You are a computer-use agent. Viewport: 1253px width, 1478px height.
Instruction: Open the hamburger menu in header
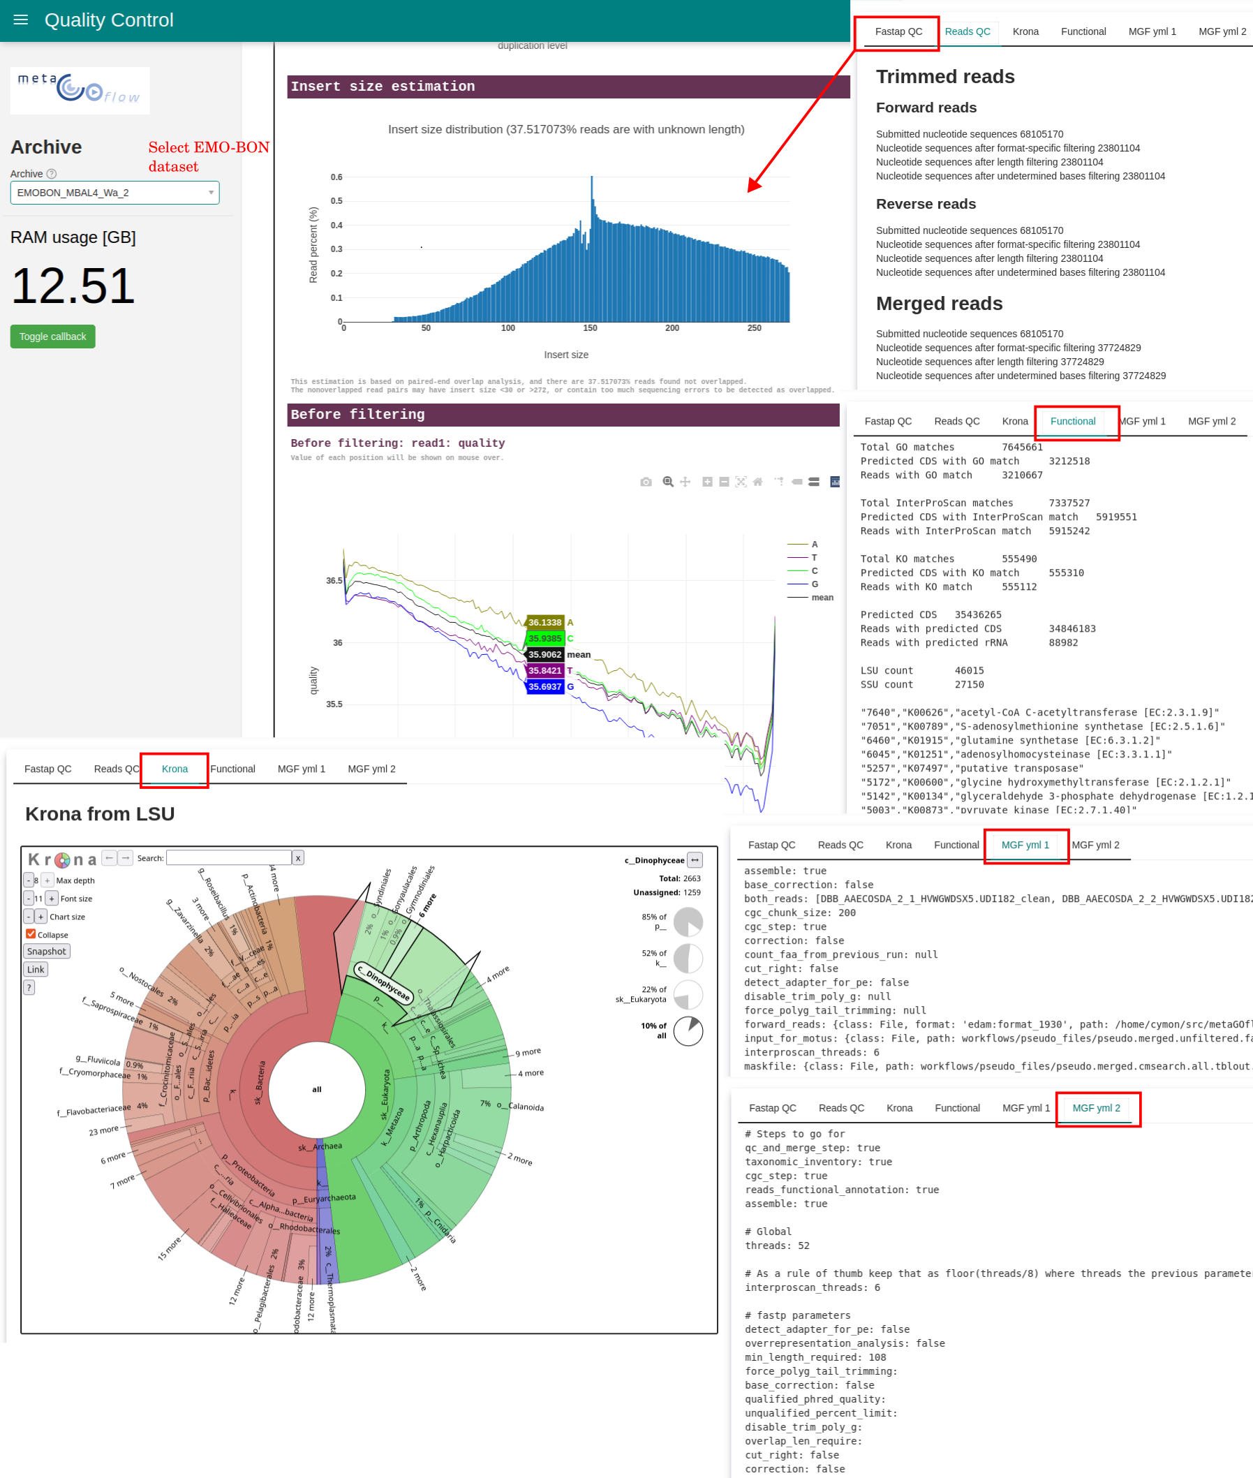tap(21, 20)
